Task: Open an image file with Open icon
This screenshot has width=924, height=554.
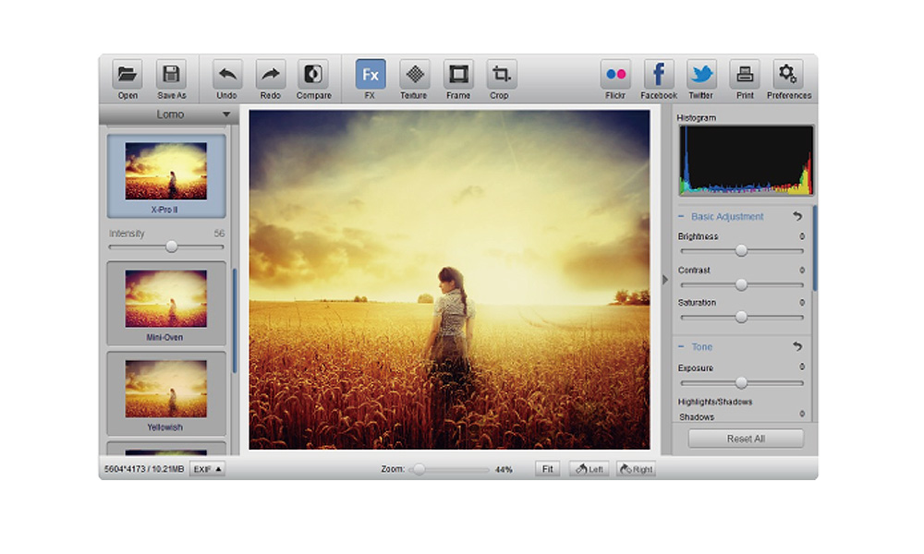Action: coord(128,75)
